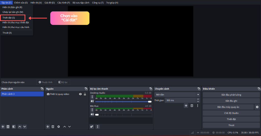Decrease Thời gian duration with the down arrow
Image resolution: width=261 pixels, height=136 pixels.
[x=198, y=101]
